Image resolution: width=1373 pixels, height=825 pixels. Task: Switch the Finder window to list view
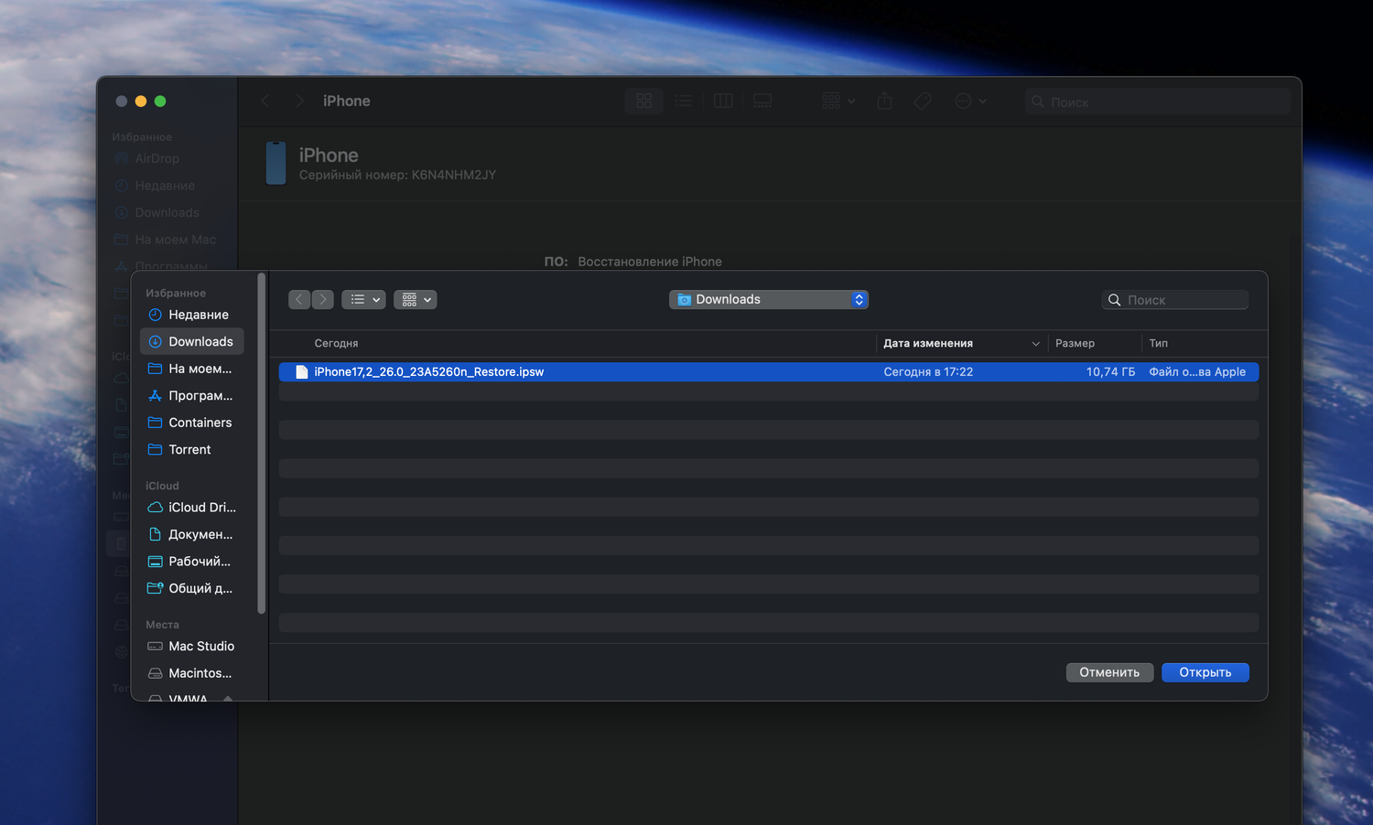684,101
